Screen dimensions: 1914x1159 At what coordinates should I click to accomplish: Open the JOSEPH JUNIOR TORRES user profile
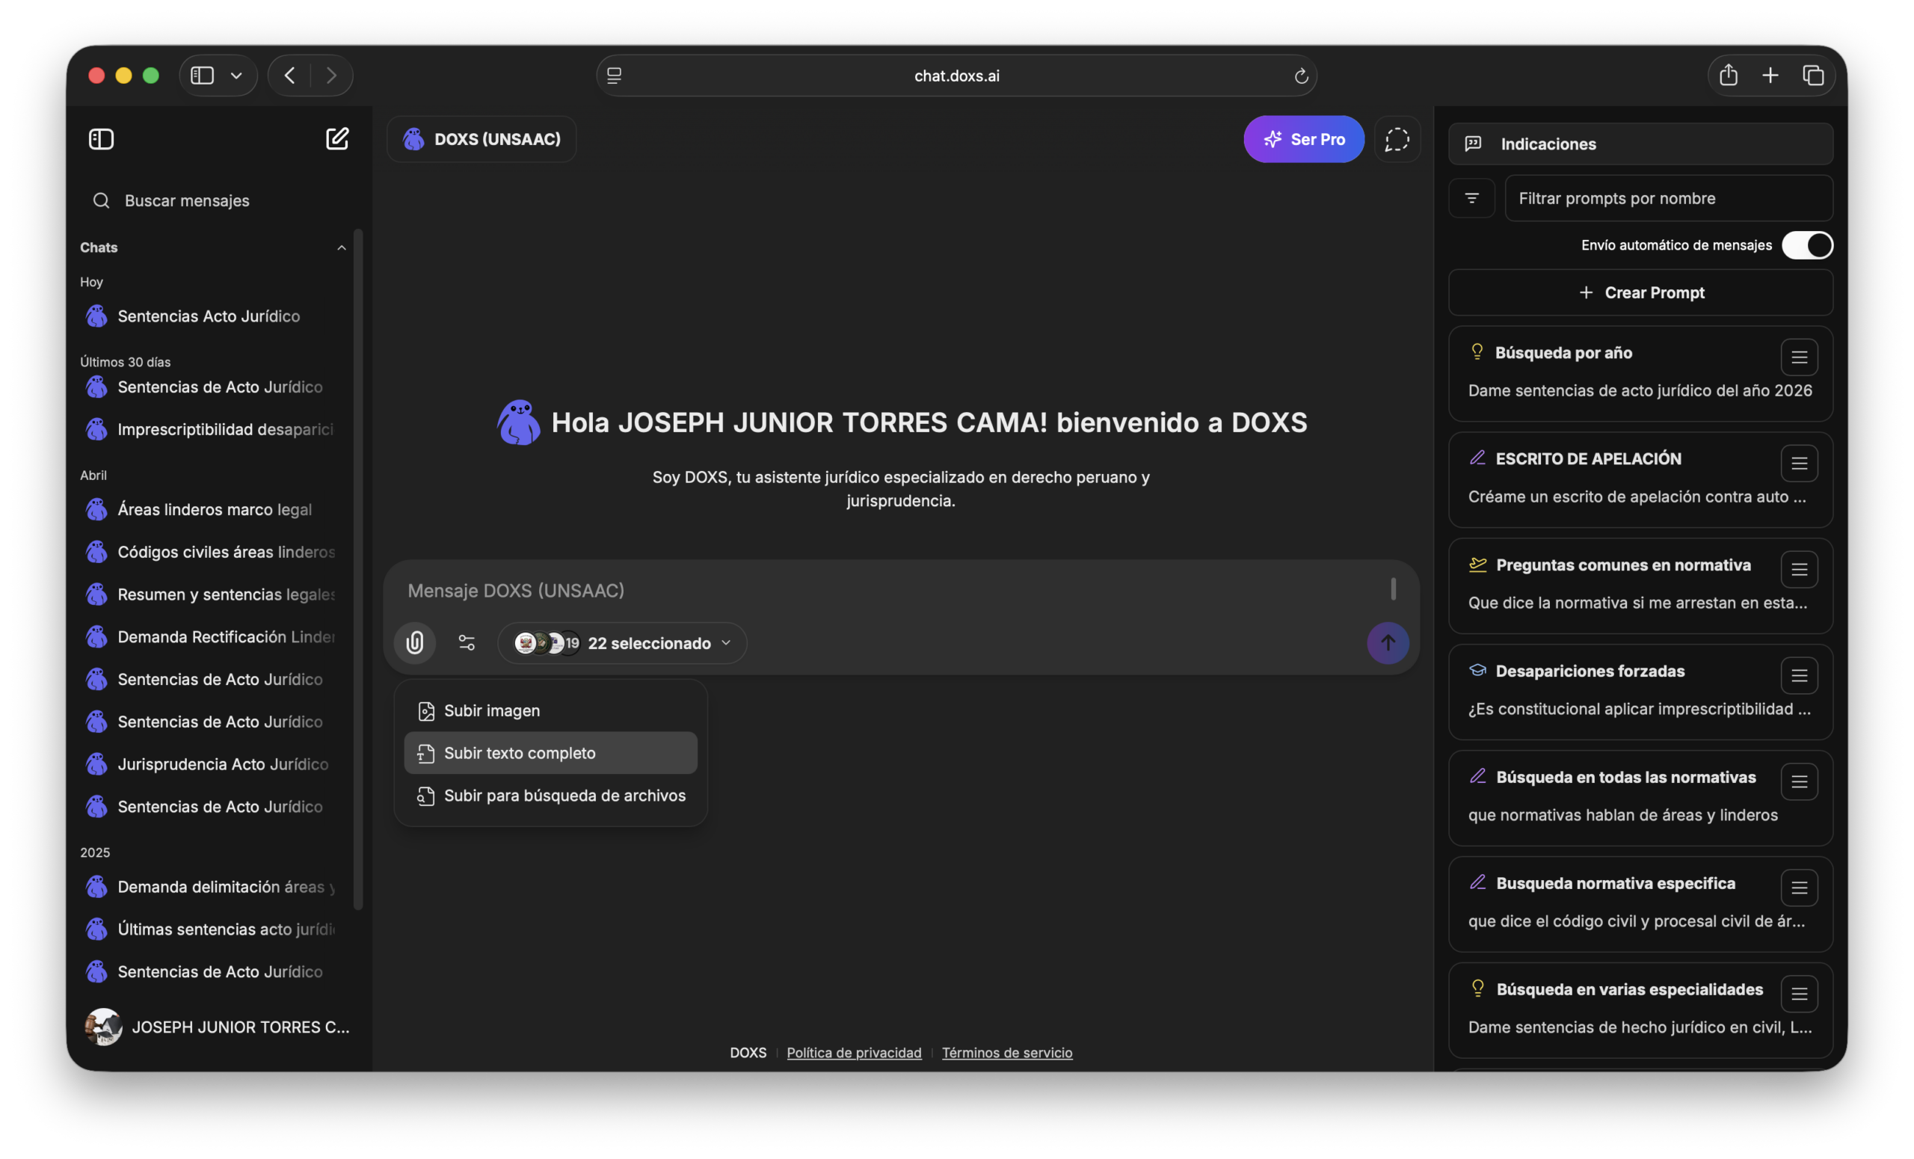click(x=218, y=1027)
